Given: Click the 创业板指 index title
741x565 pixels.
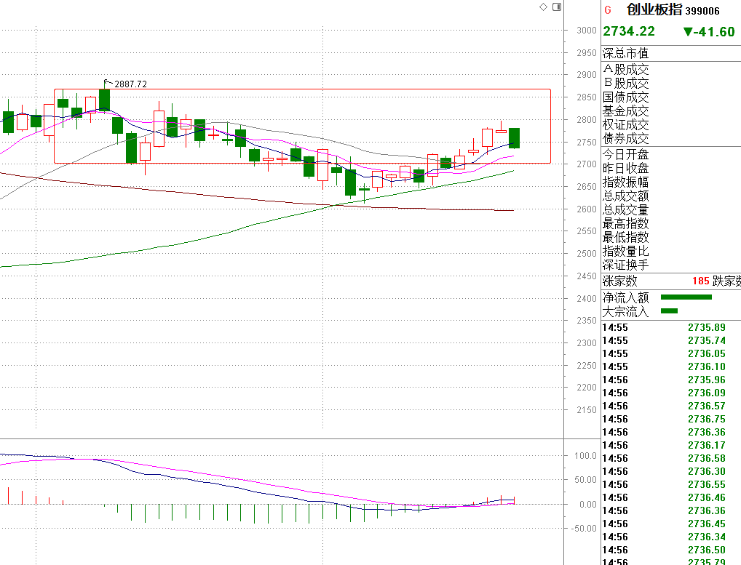Looking at the screenshot, I should [x=654, y=9].
